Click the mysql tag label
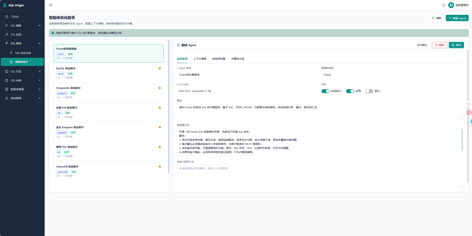 60,74
